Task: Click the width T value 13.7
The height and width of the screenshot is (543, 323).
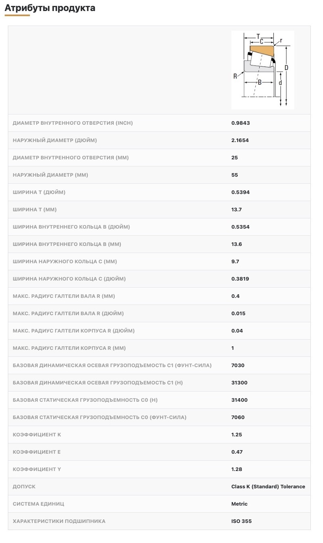Action: point(236,210)
